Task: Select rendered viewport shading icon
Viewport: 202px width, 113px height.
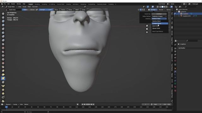Action: coord(167,7)
